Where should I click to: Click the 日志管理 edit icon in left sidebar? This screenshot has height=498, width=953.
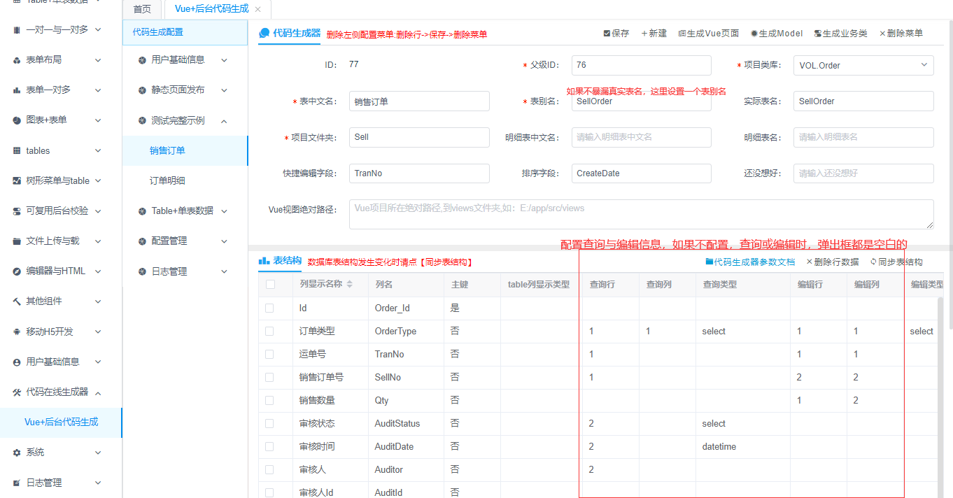click(x=17, y=483)
